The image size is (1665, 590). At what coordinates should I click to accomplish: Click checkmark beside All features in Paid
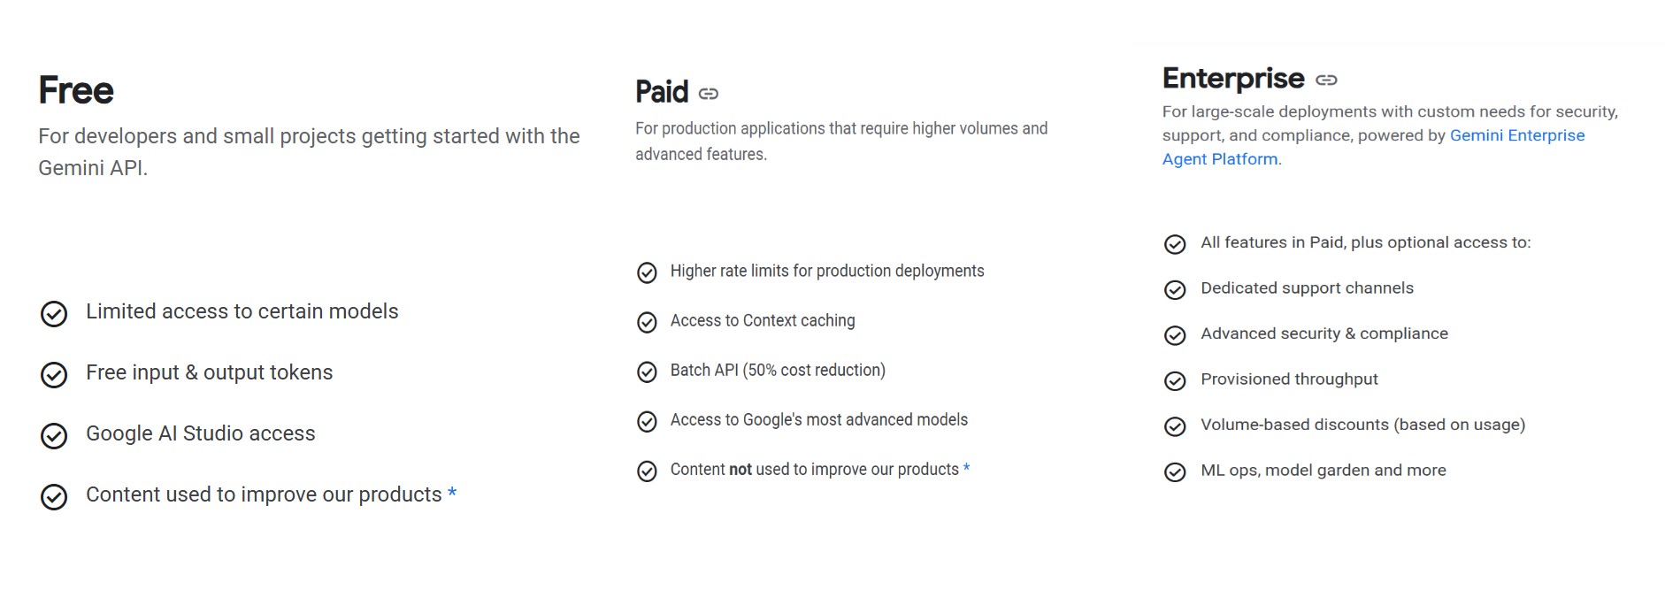[x=1175, y=244]
